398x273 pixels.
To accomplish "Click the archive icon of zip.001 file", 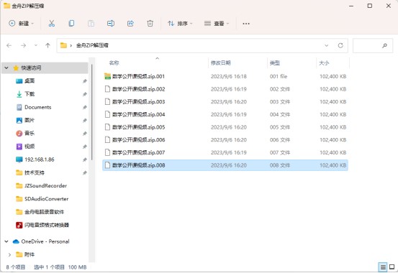I will (x=108, y=76).
